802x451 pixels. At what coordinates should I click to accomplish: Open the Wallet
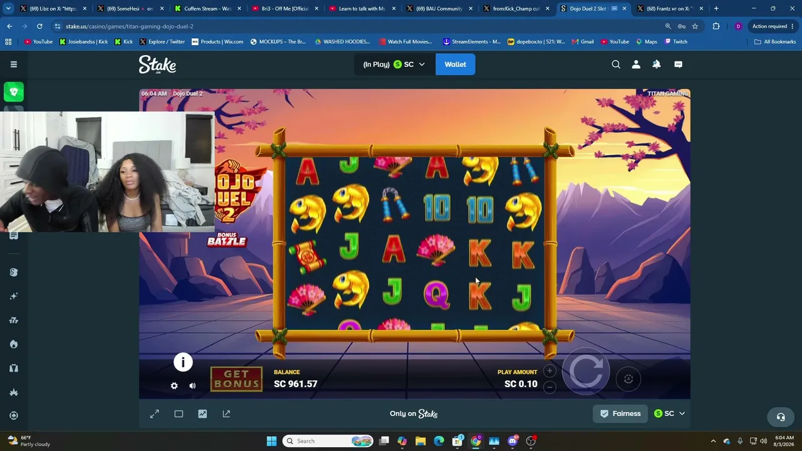click(456, 65)
